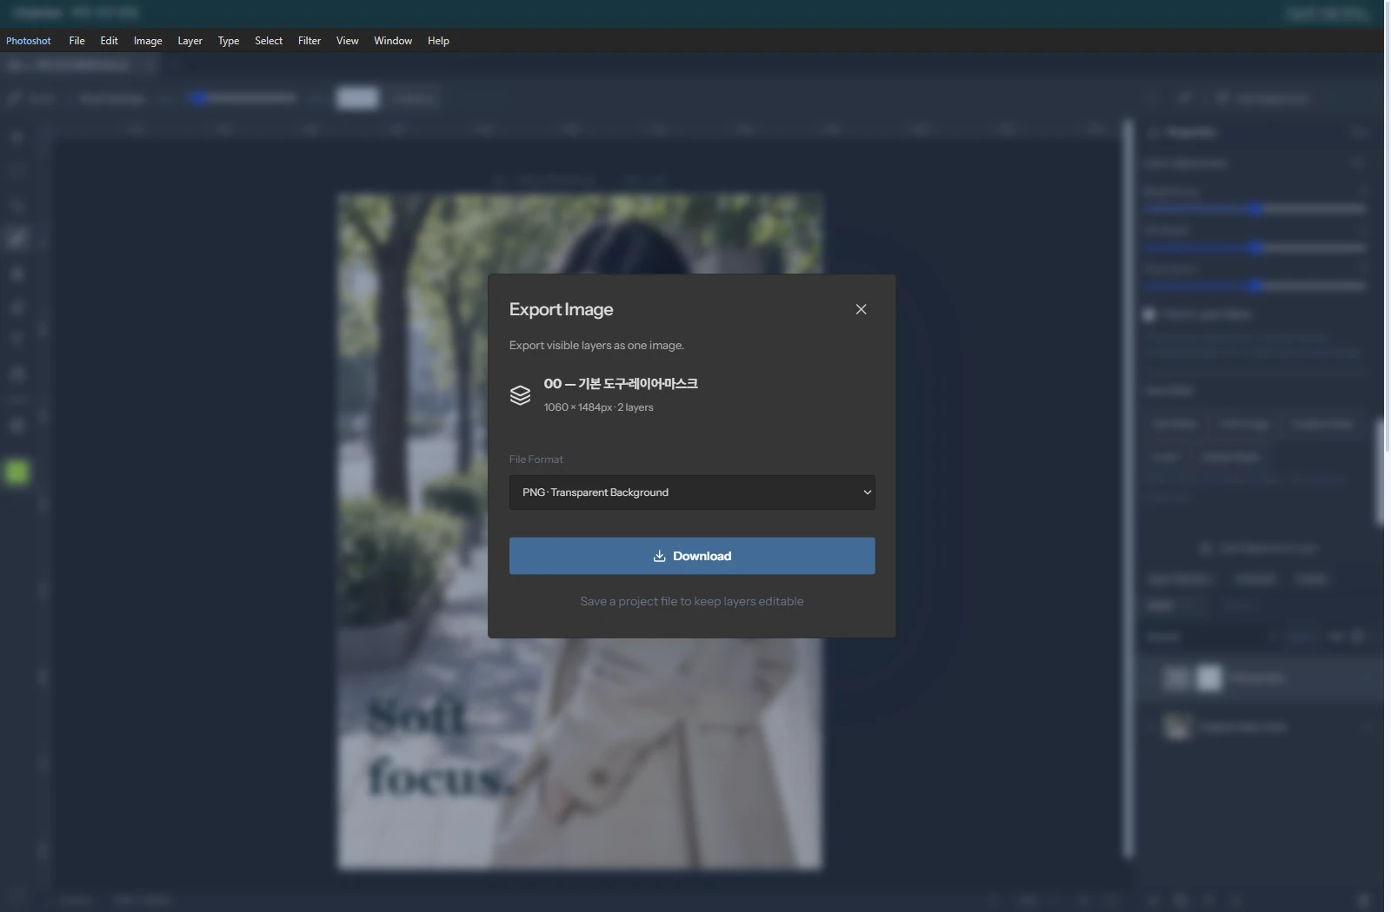Image resolution: width=1391 pixels, height=912 pixels.
Task: Open the Type menu
Action: point(229,41)
